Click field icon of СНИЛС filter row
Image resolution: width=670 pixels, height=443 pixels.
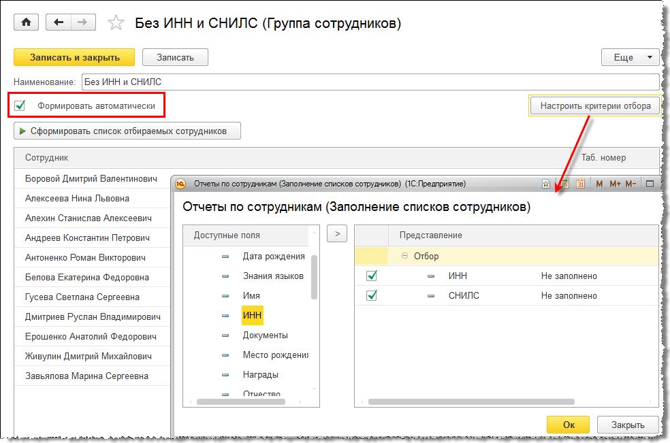click(431, 296)
